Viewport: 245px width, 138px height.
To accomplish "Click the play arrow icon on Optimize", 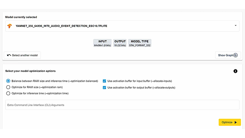I will 236,122.
